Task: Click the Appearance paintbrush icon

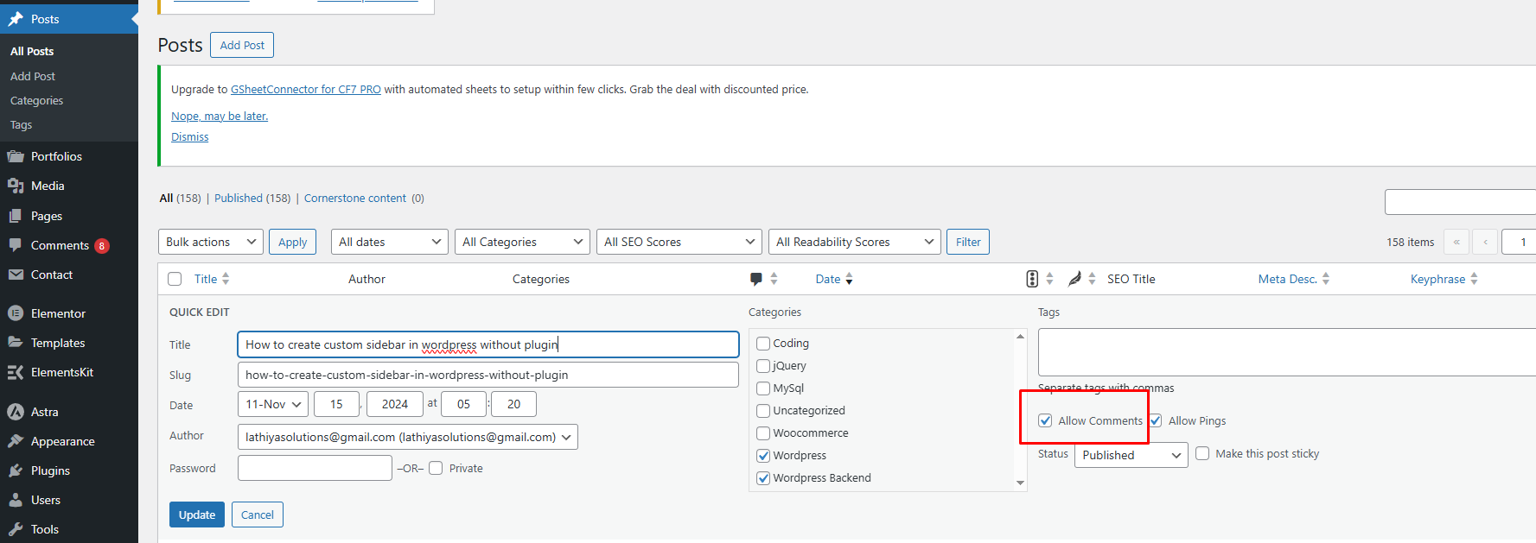Action: coord(16,441)
